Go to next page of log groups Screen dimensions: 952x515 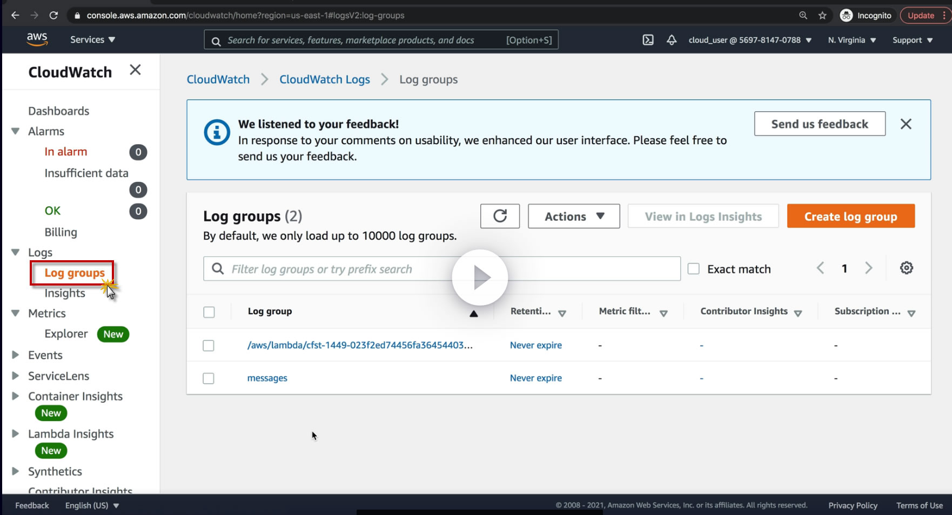point(869,268)
